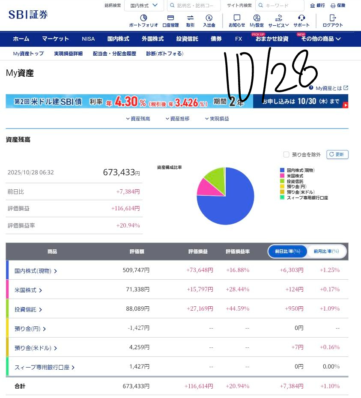Switch to 前月比/率(%) toggle
Screen dimensions: 361x398
325,251
